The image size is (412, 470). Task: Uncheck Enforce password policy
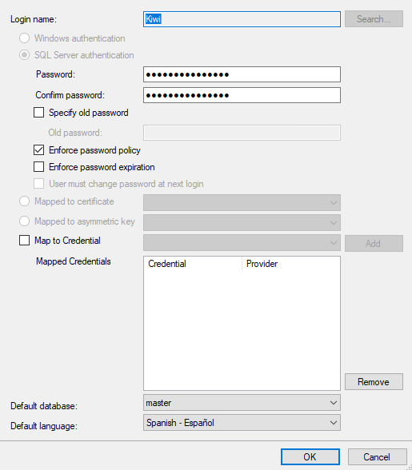point(38,150)
